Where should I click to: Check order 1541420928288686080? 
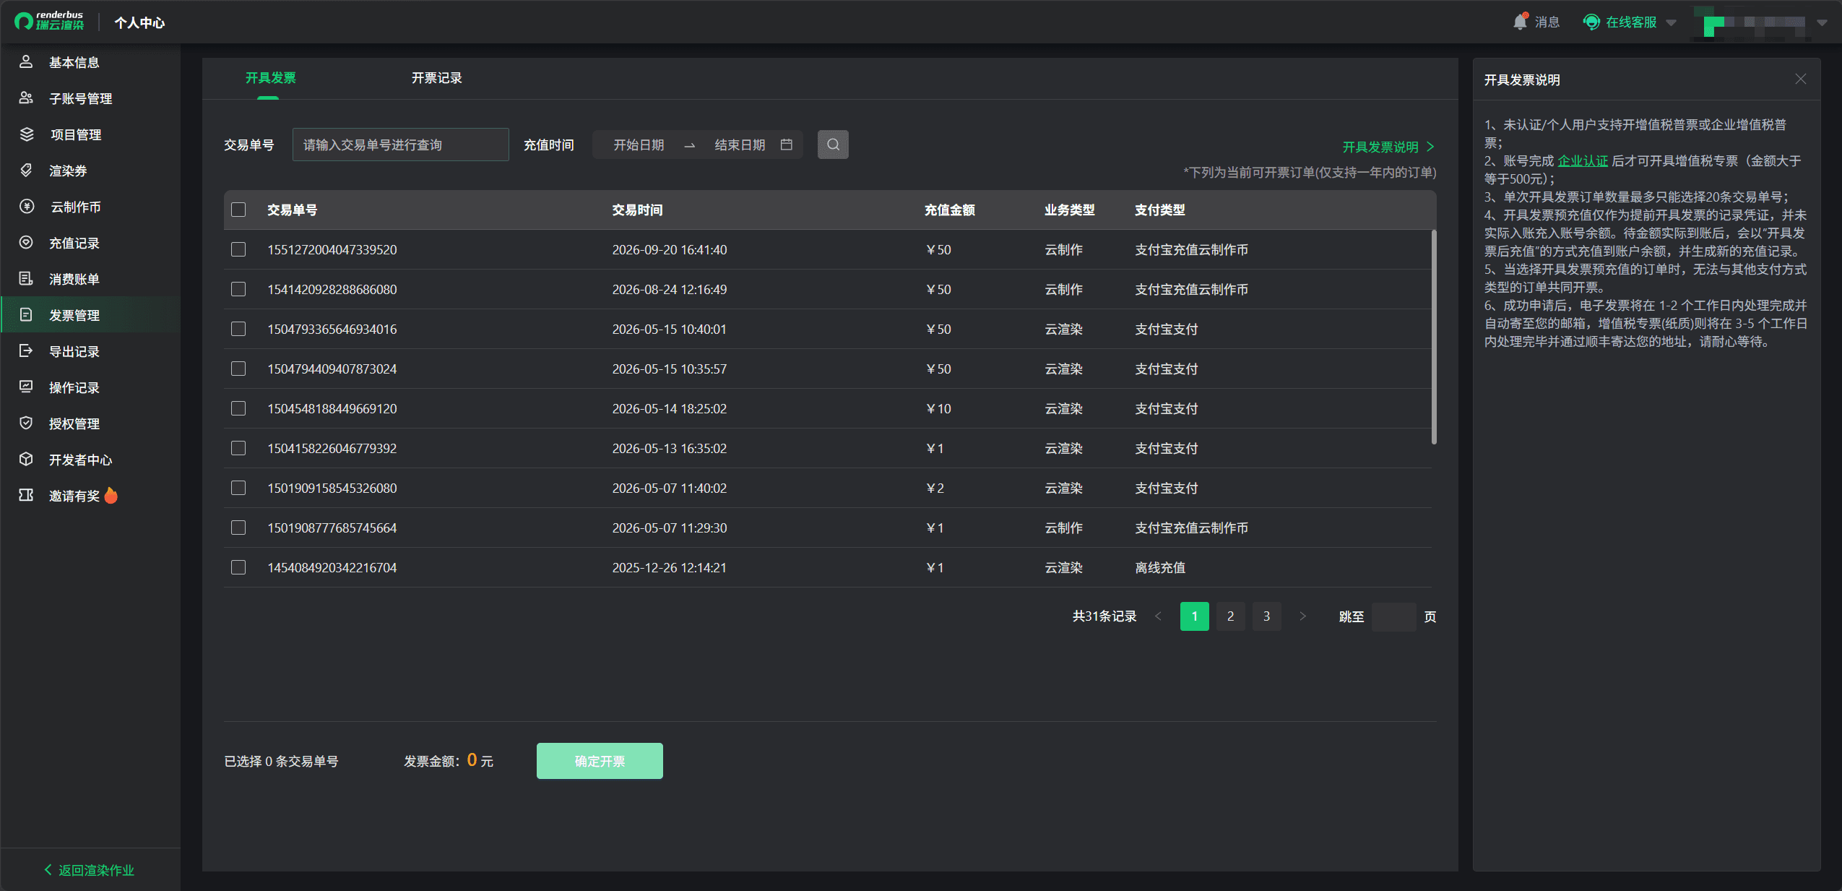point(238,289)
